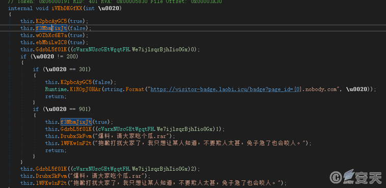The width and height of the screenshot is (386, 188).
Task: Select highlighted f3MbmJixJt call passing true
Action: [76, 121]
